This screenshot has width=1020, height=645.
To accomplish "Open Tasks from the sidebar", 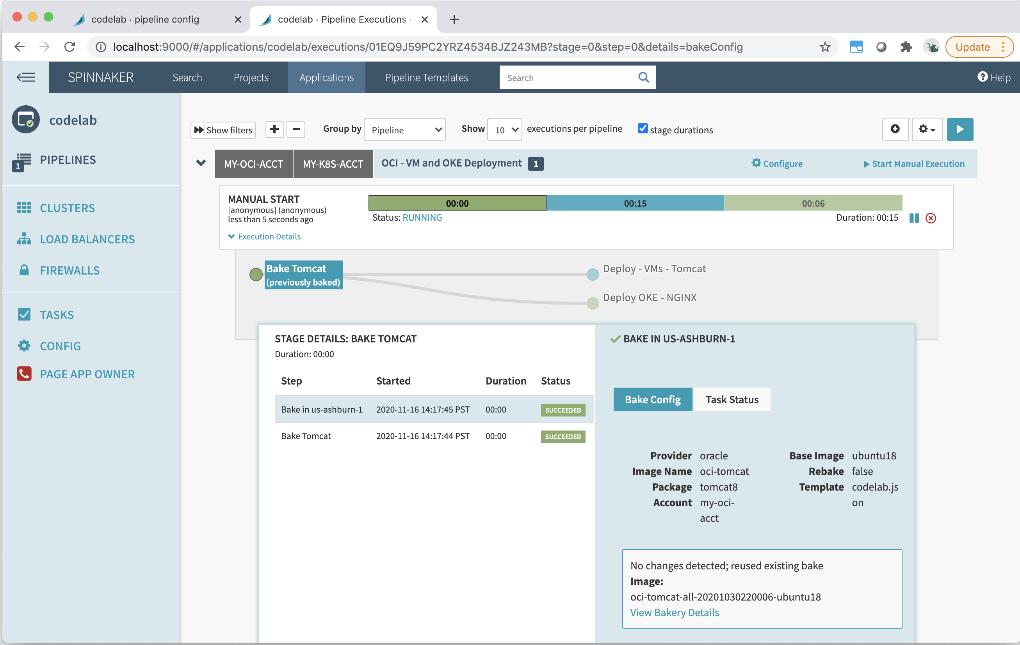I will (57, 314).
